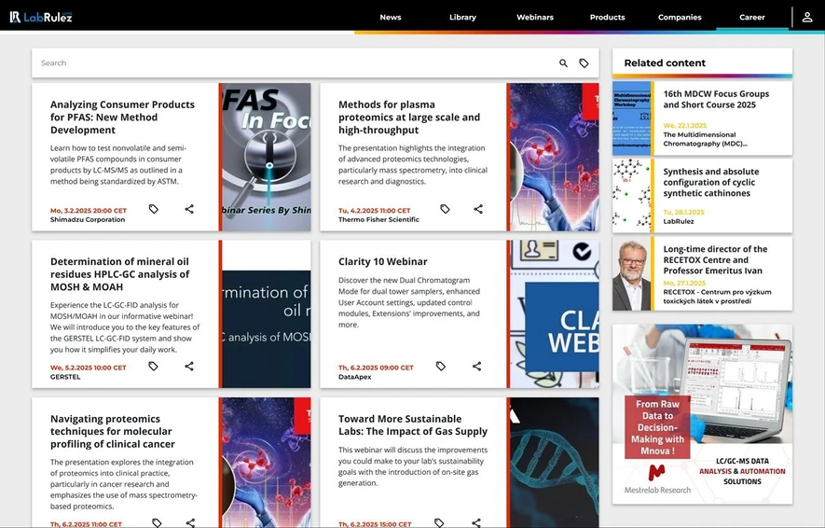Click the Search input field
825x528 pixels.
[295, 63]
